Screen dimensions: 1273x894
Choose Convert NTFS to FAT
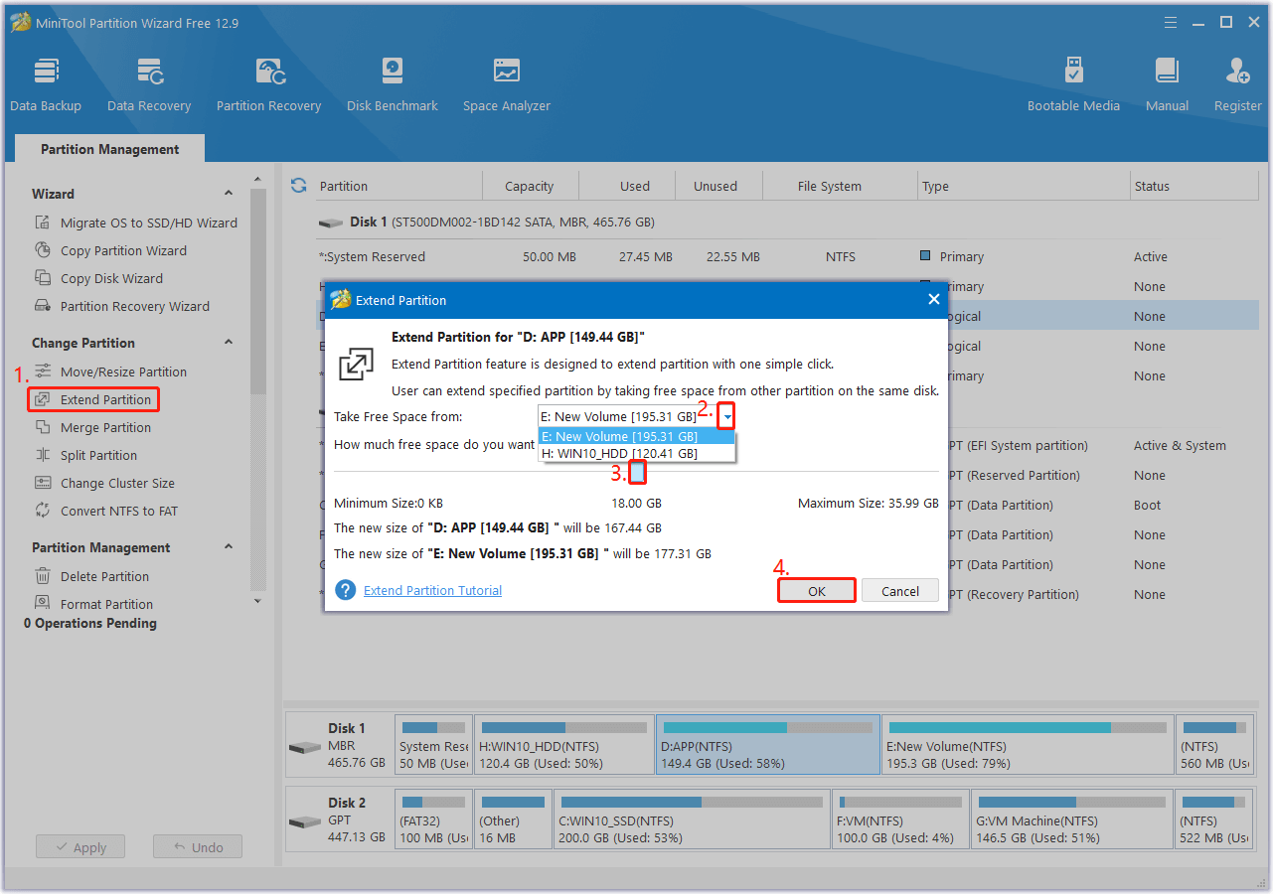point(106,511)
